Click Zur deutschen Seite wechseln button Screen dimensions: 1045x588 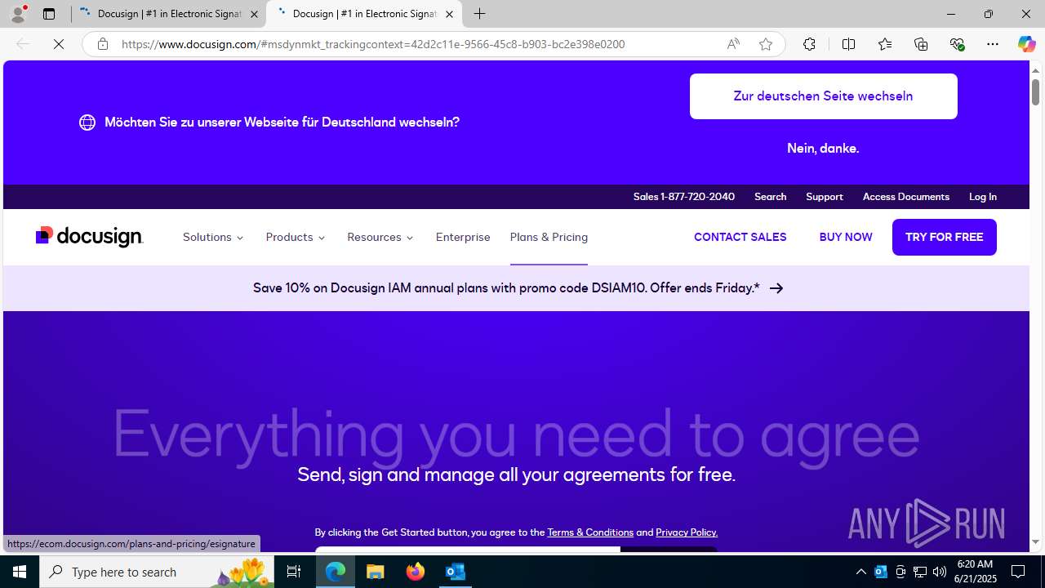(823, 96)
